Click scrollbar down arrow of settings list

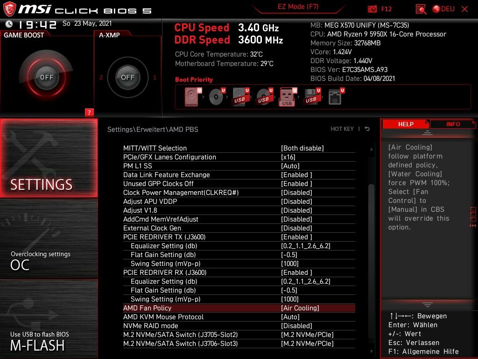[x=371, y=352]
